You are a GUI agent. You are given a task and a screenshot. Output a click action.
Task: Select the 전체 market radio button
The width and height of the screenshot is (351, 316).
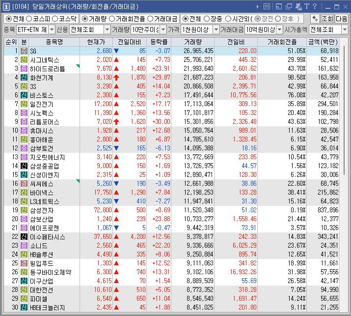click(x=8, y=19)
